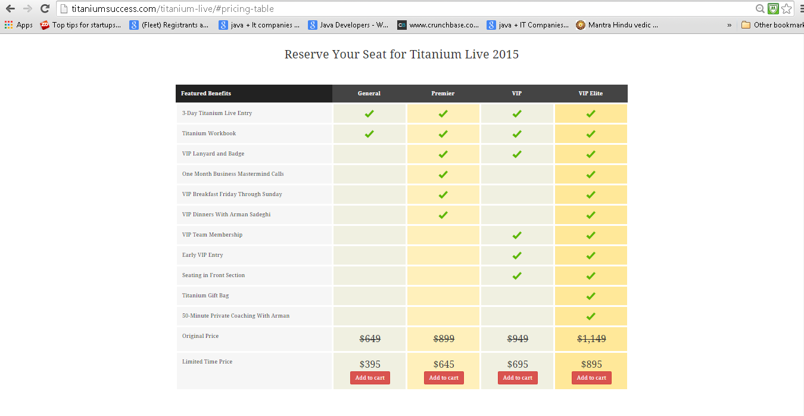The image size is (804, 416).
Task: Add the VIP $695 ticket to cart
Action: tap(518, 378)
